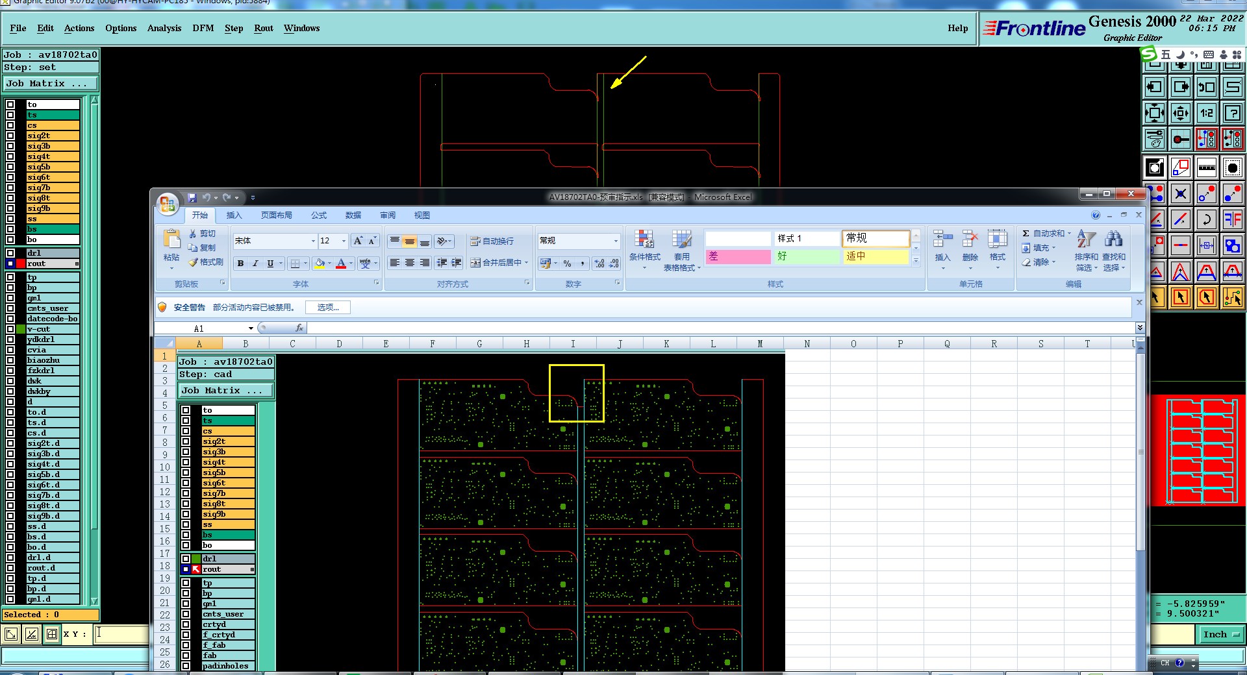Click the X Y coordinate input field
Viewport: 1247px width, 675px height.
(121, 634)
